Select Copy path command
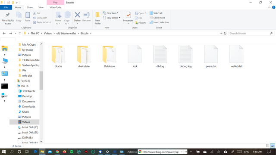276x155 pixels. click(x=40, y=18)
